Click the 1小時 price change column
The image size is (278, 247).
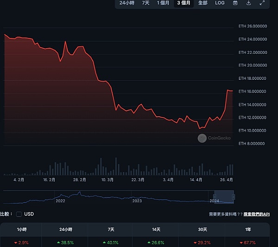[x=21, y=229]
